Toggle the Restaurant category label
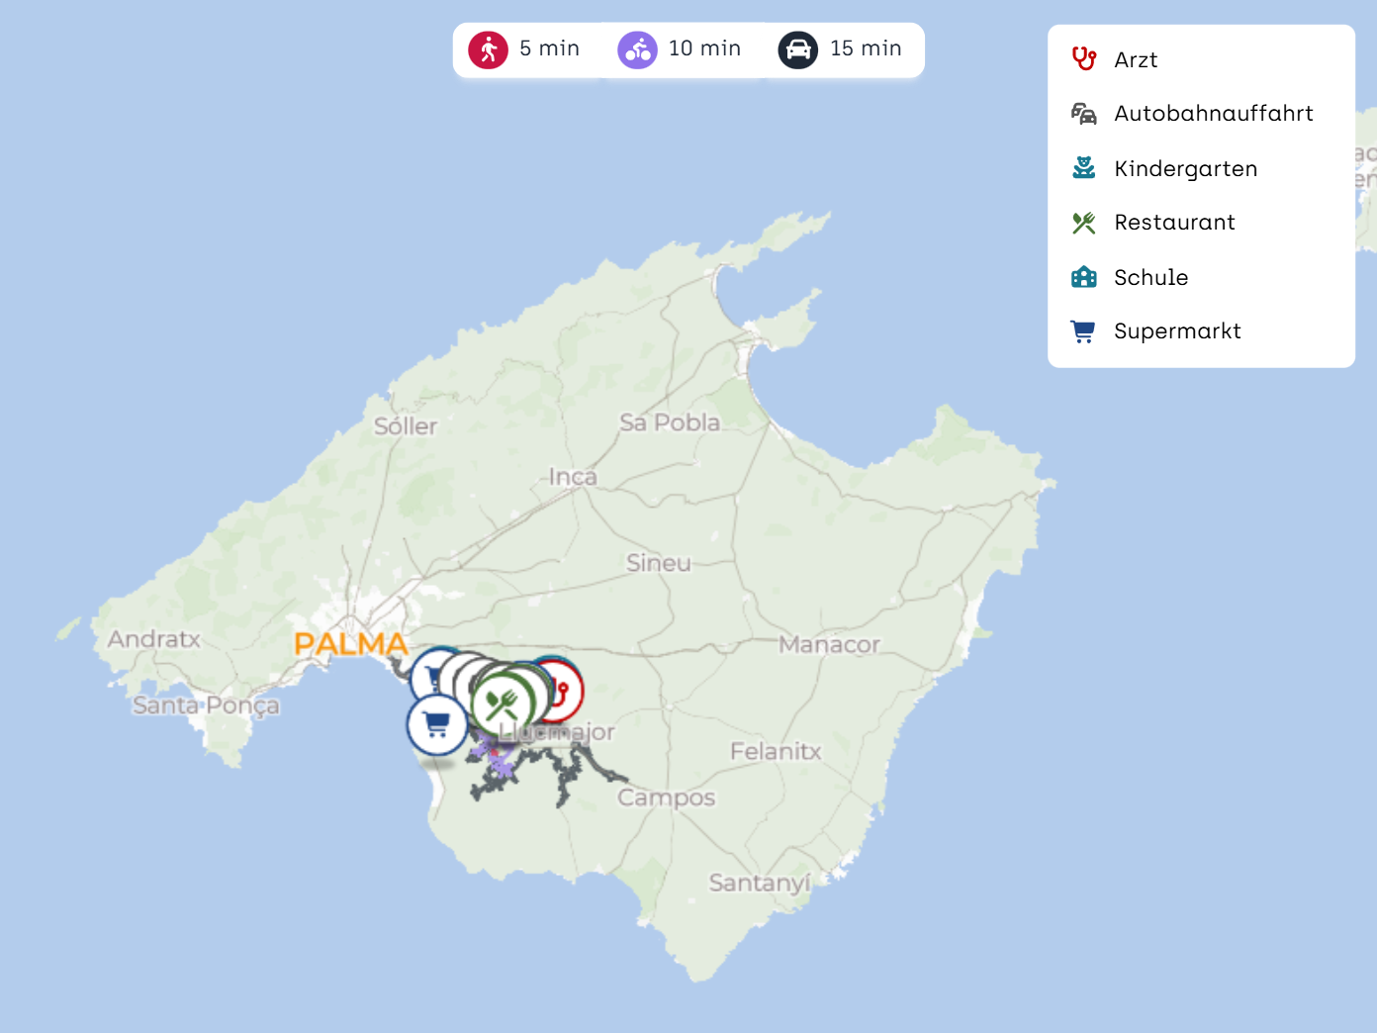 (1174, 223)
